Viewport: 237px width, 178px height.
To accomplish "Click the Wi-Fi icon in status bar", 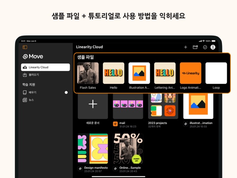I will (203, 41).
